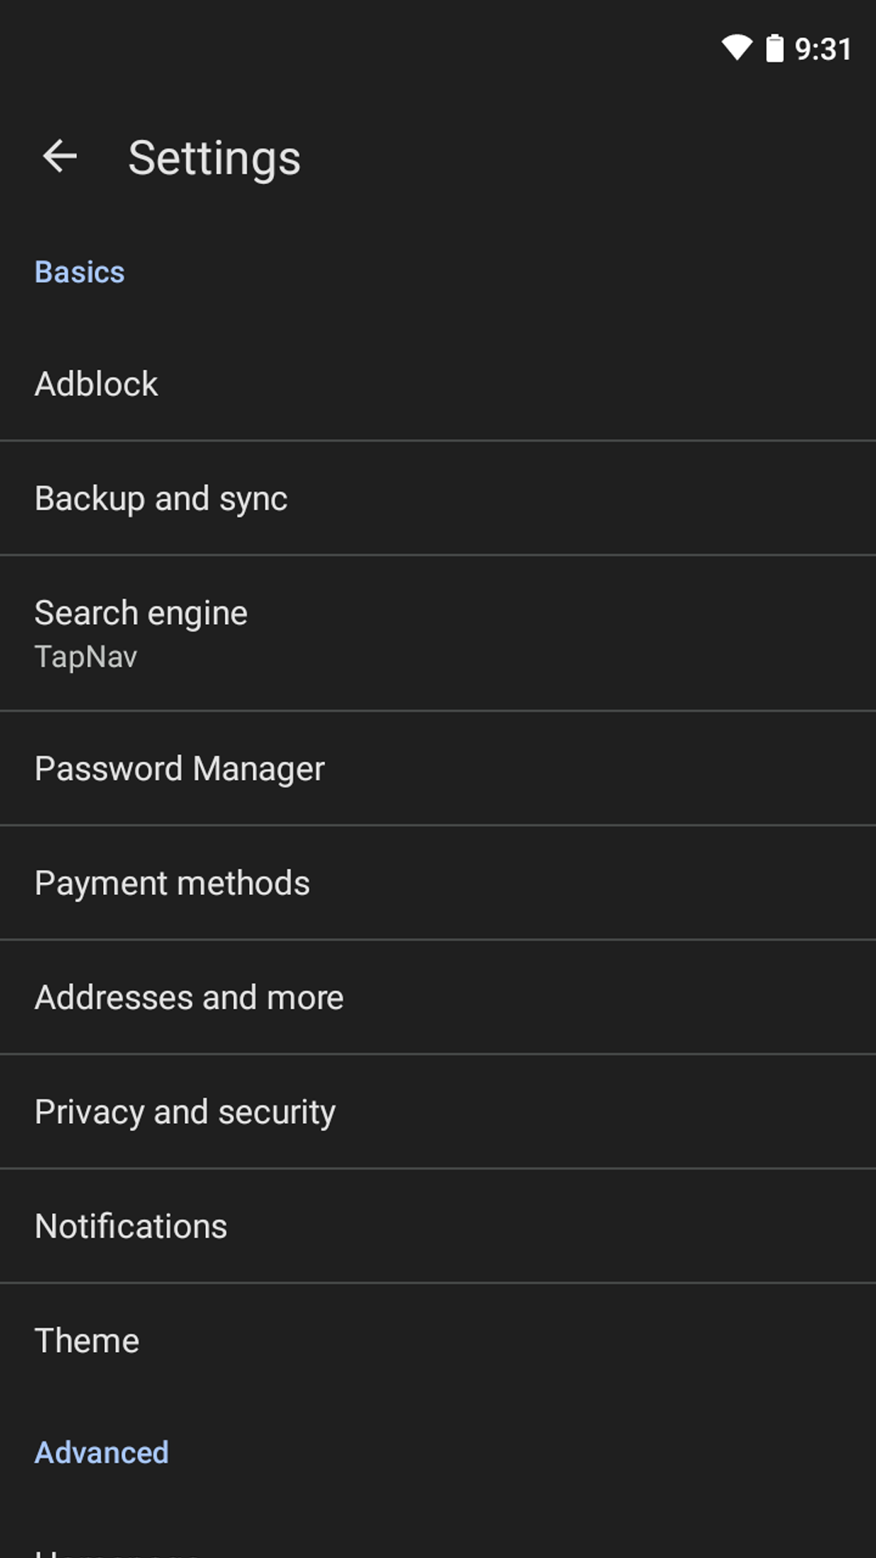Tap the 9:31 clock in status bar
This screenshot has width=876, height=1558.
point(822,49)
